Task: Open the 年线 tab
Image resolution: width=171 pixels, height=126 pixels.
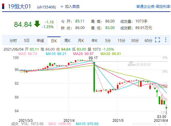Action: (40, 41)
